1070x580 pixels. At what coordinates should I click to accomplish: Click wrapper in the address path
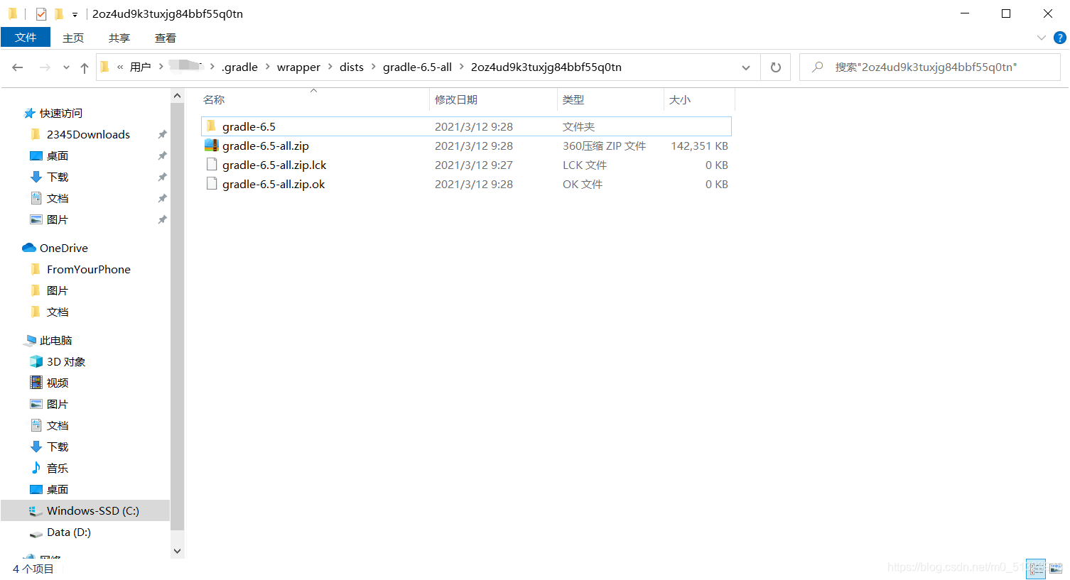pyautogui.click(x=298, y=67)
